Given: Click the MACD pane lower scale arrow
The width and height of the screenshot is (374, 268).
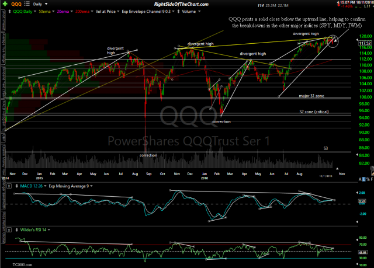Looking at the screenshot, I should pyautogui.click(x=357, y=222).
